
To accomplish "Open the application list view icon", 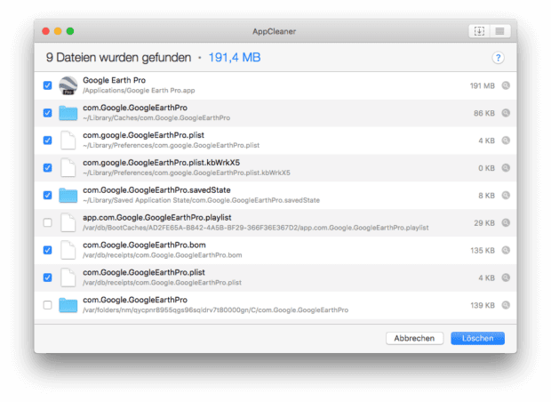I will point(499,31).
